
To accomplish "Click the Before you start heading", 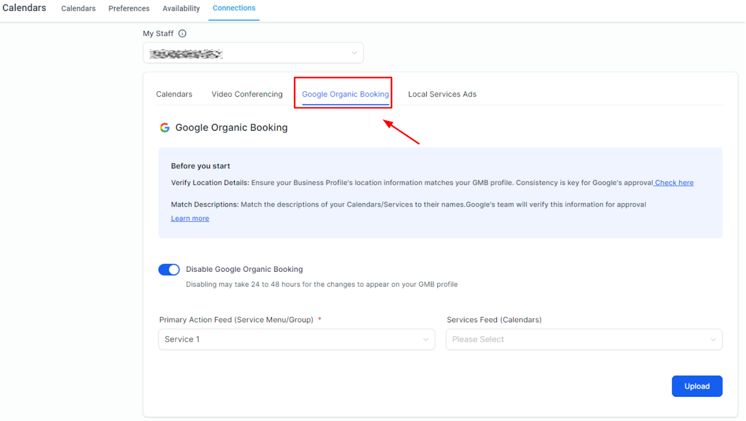I will point(200,166).
